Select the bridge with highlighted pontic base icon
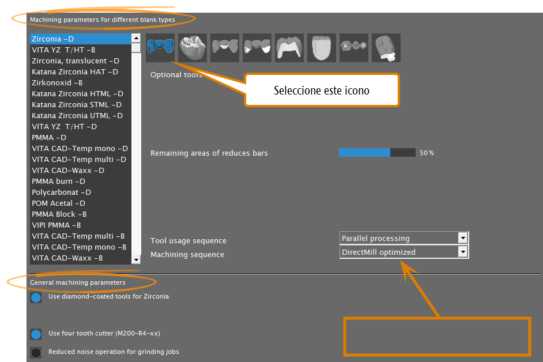 (x=225, y=48)
